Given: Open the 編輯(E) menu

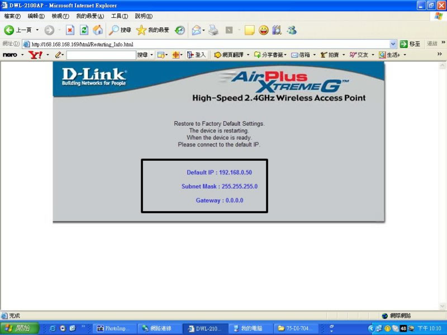Looking at the screenshot, I should [x=36, y=16].
